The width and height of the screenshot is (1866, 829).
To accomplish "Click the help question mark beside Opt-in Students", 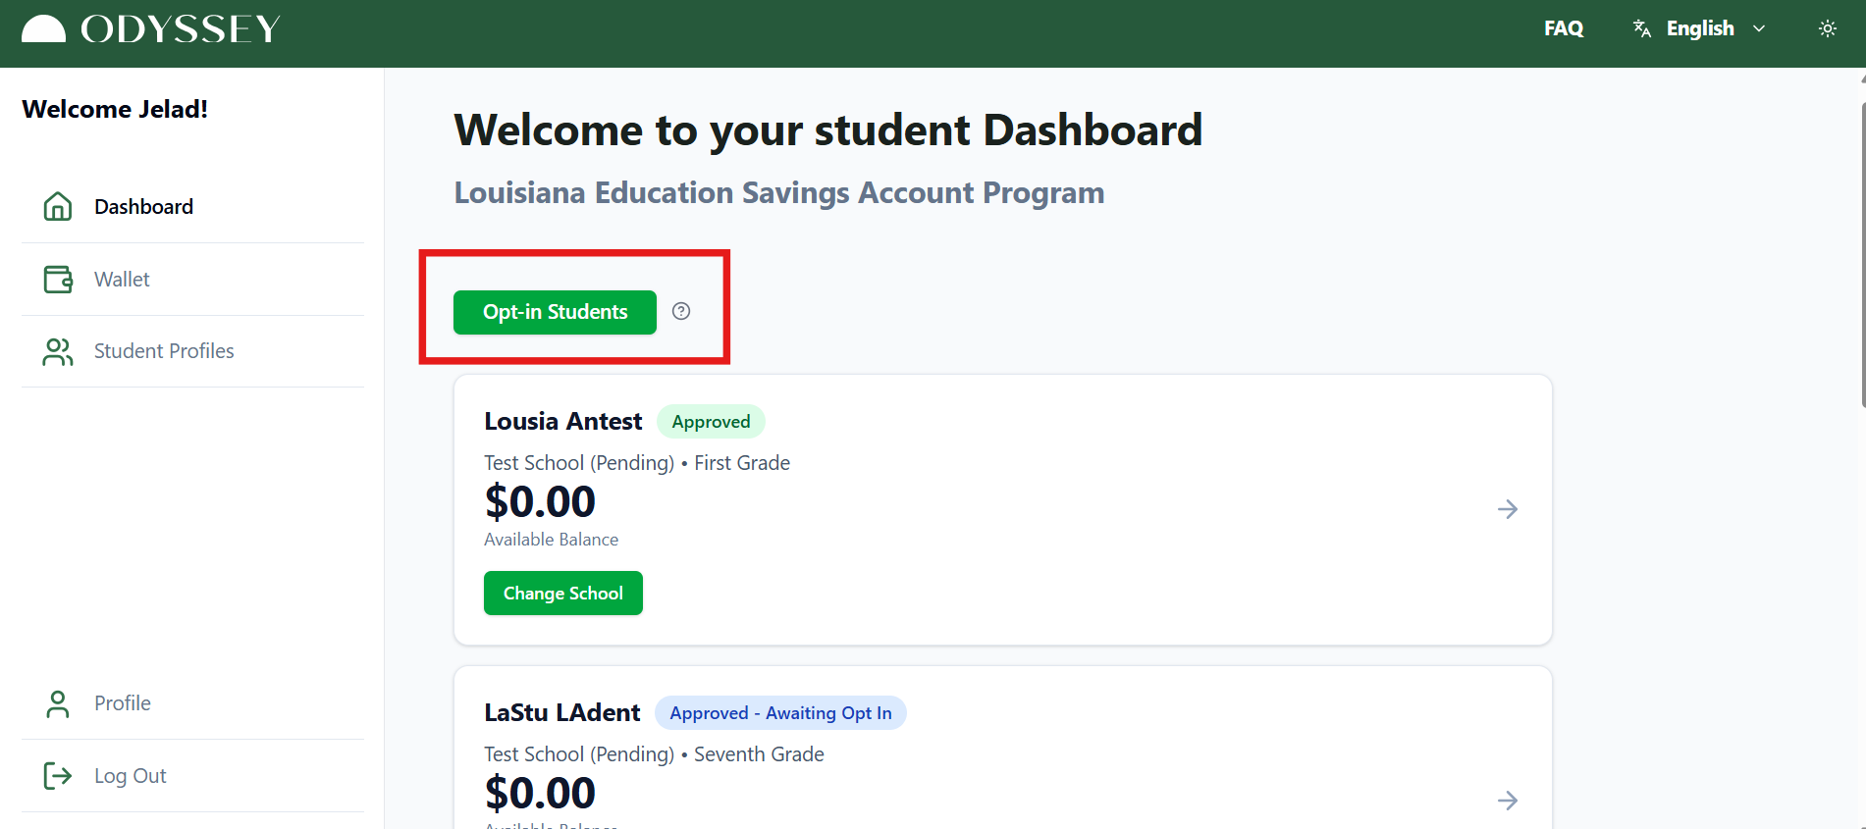I will tap(681, 311).
